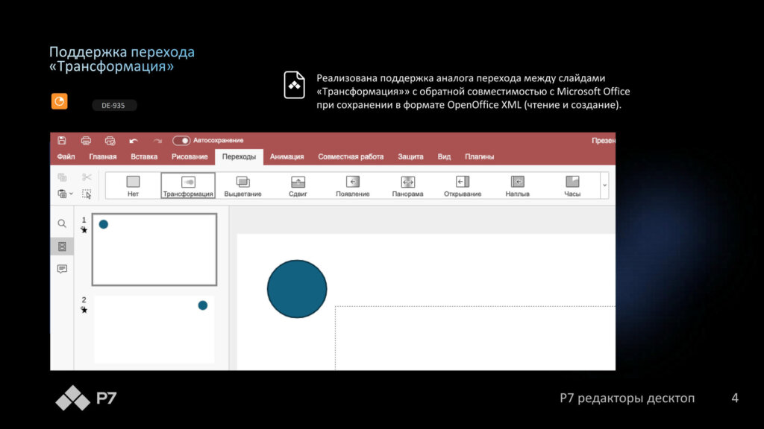Click the transition star under slide 1
Viewport: 764px width, 429px height.
tap(84, 230)
